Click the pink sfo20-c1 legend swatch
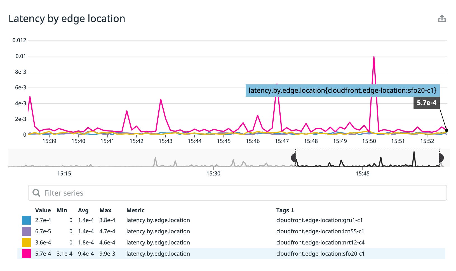The width and height of the screenshot is (456, 271). (26, 254)
